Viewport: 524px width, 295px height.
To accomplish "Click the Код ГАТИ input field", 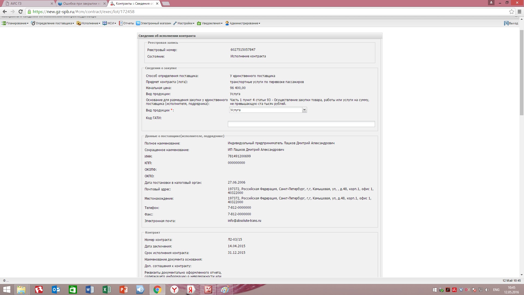I will (x=301, y=124).
